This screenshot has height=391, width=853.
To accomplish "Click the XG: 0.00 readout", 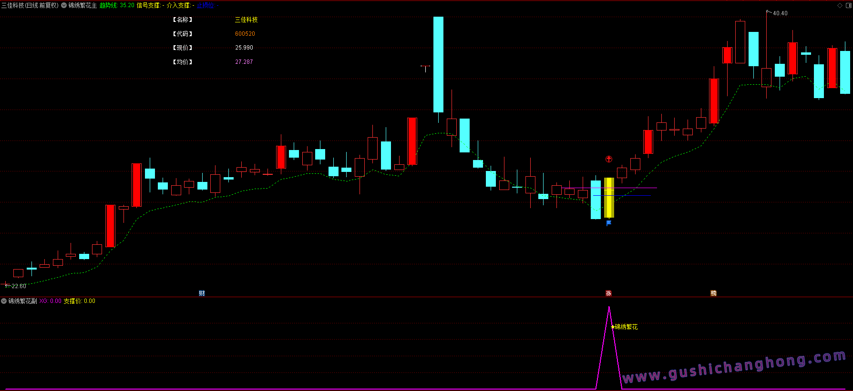I will click(50, 301).
